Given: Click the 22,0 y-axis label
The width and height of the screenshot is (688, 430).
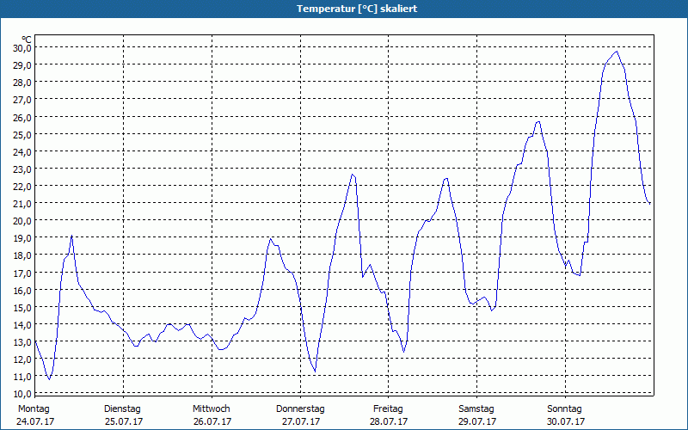Looking at the screenshot, I should point(22,187).
